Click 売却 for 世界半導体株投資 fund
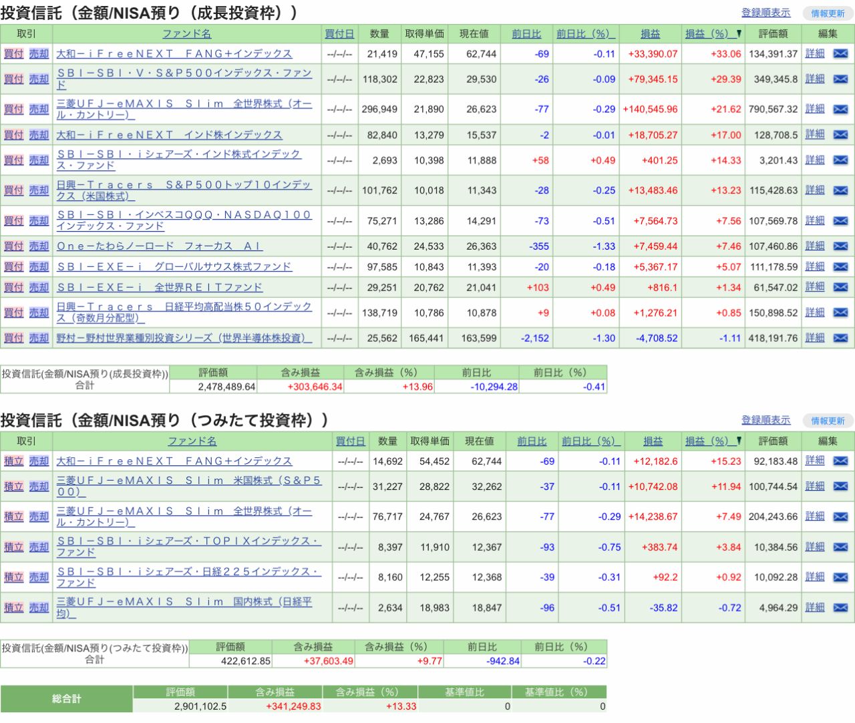This screenshot has width=855, height=723. click(x=39, y=338)
